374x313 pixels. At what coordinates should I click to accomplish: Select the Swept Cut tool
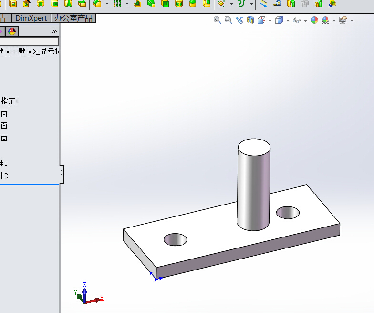[54, 4]
